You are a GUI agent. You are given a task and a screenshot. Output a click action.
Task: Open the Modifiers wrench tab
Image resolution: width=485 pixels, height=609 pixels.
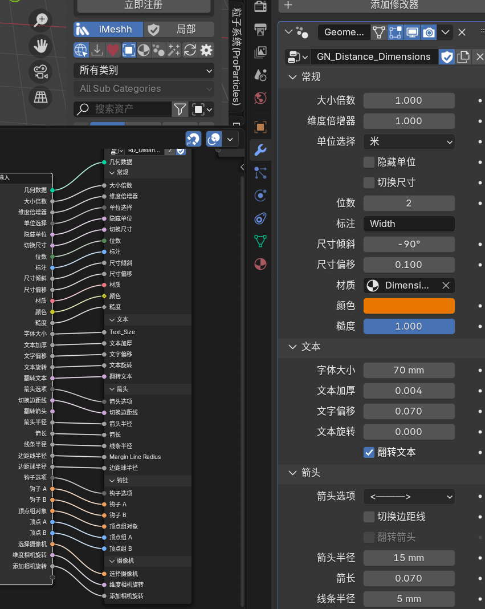tap(260, 150)
